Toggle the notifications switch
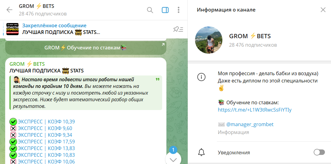 coord(319,152)
